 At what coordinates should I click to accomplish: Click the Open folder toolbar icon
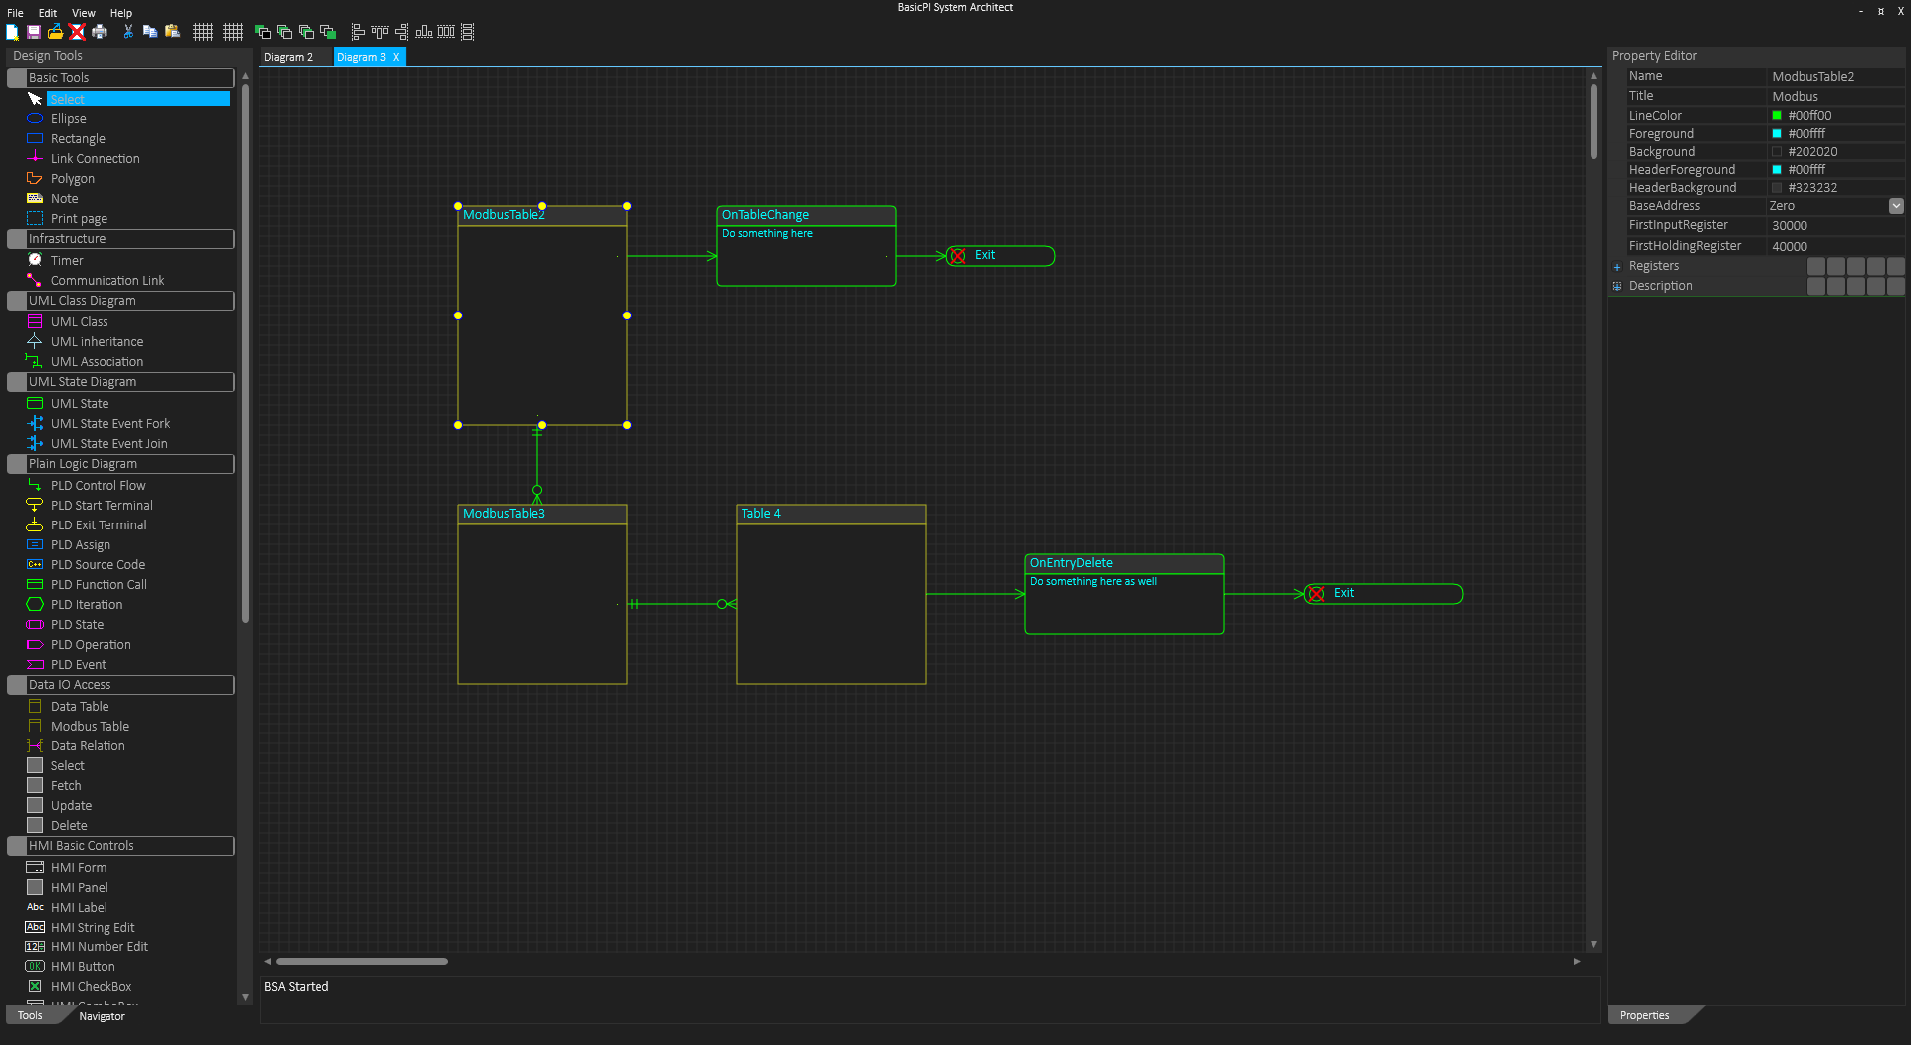55,32
